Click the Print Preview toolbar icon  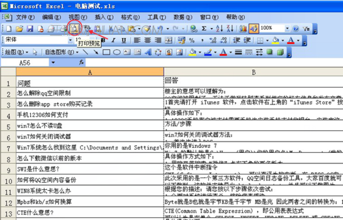(x=74, y=29)
